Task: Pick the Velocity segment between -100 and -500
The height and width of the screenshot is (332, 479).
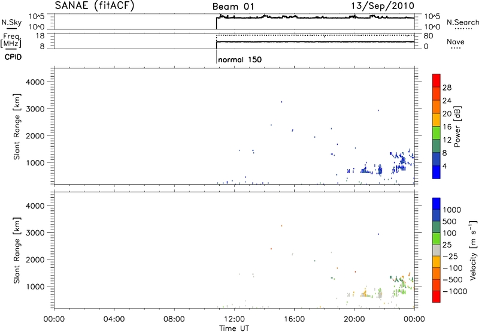Action: (x=436, y=273)
